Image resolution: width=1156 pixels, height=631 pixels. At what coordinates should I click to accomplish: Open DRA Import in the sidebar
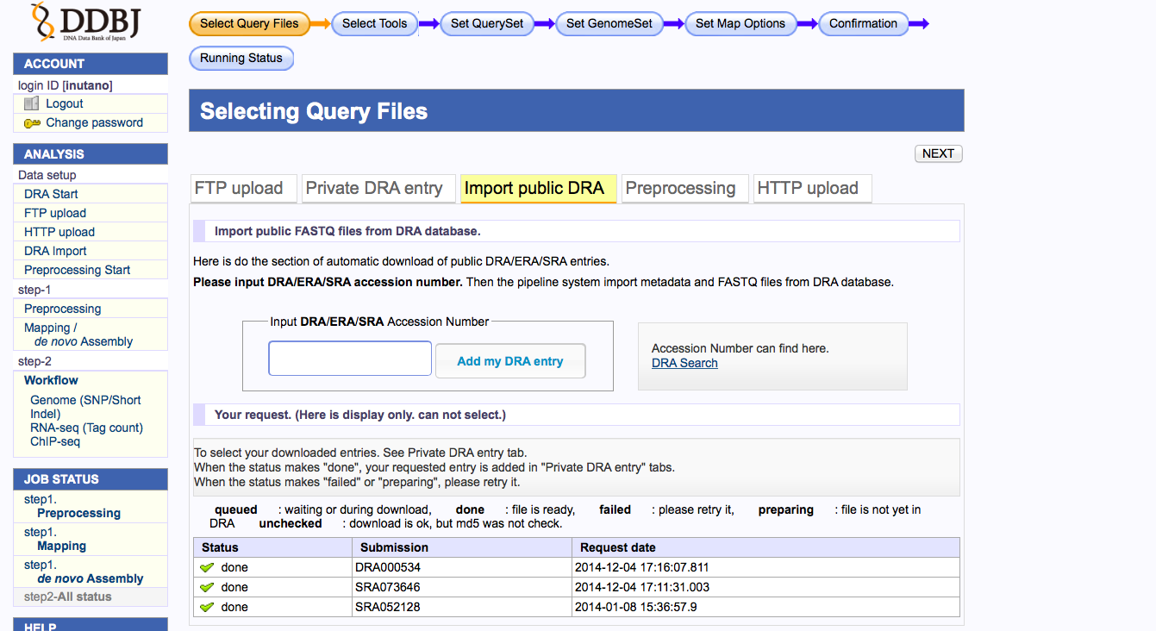55,251
